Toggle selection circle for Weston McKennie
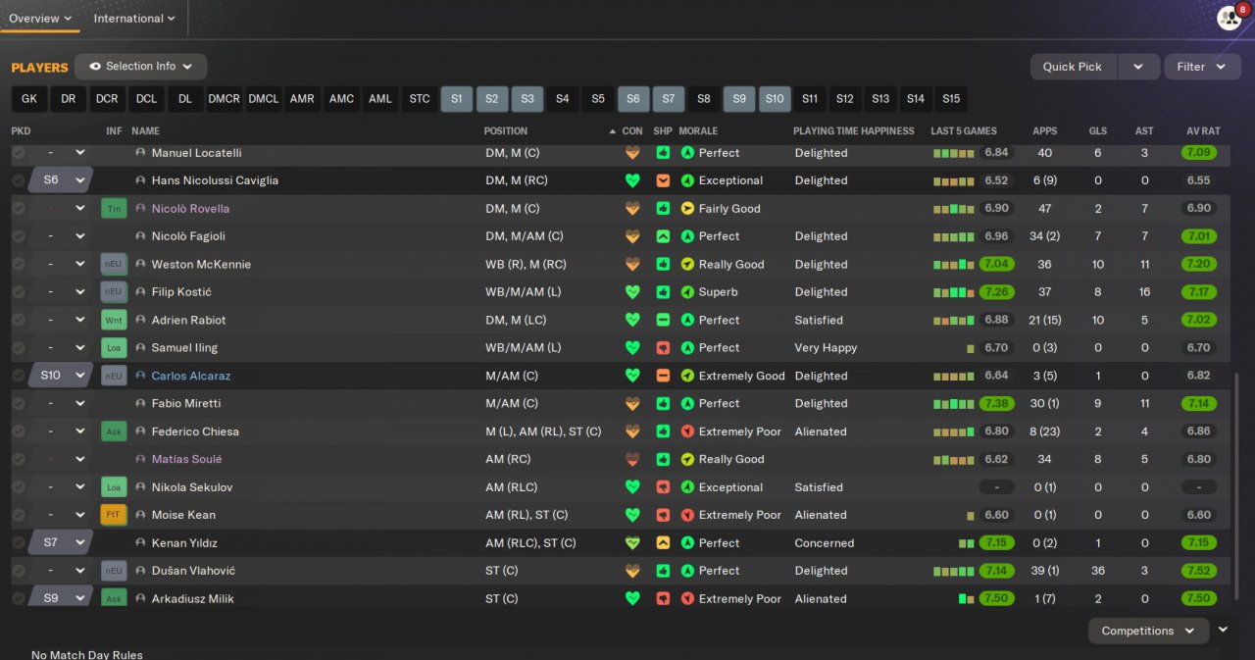This screenshot has height=660, width=1255. click(x=18, y=265)
